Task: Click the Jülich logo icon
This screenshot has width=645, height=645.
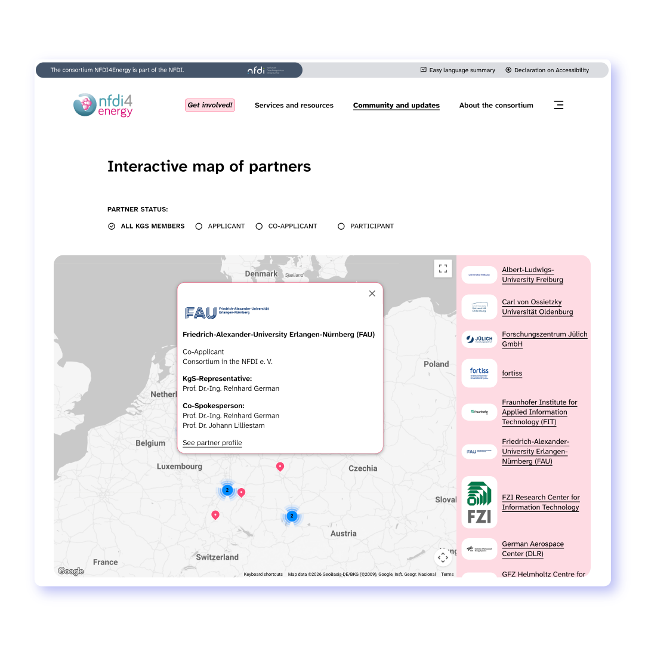Action: tap(479, 340)
